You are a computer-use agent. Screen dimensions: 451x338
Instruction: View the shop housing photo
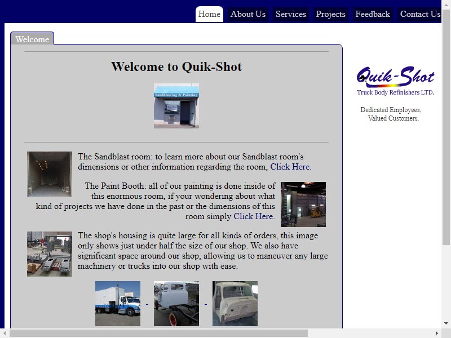(x=50, y=254)
